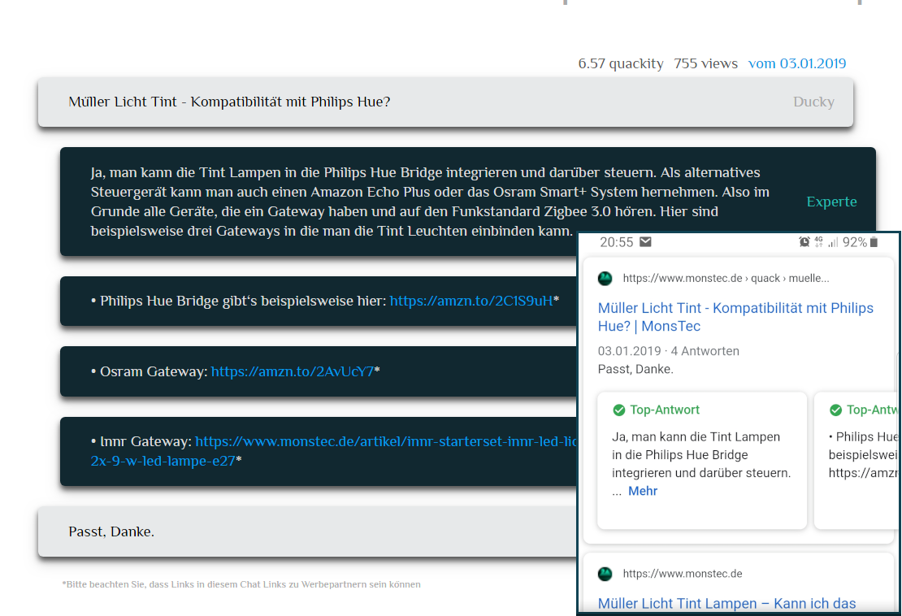This screenshot has height=616, width=902.
Task: Tap the 4G network icon in status bar
Action: 818,242
